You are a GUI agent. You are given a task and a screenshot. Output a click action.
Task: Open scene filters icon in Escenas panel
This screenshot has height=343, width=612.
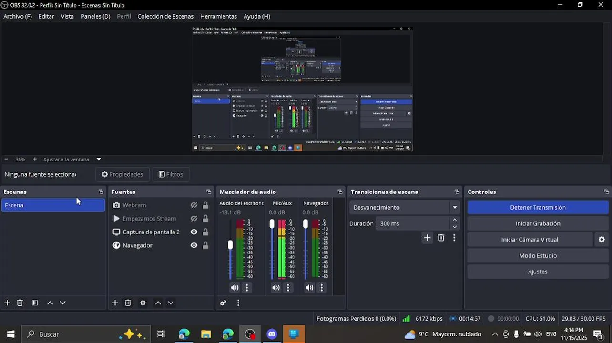pos(35,303)
